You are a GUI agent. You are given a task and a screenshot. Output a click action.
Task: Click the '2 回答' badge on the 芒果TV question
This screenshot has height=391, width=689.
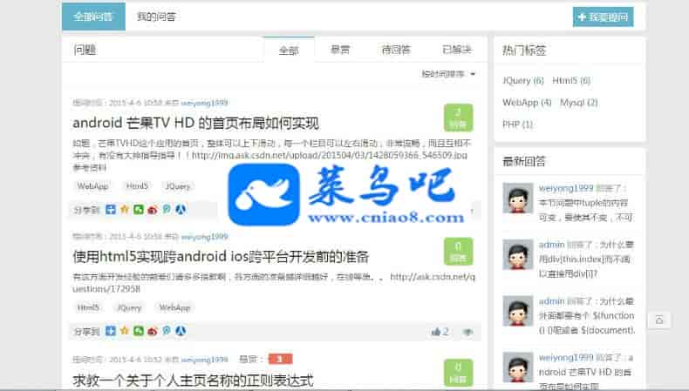click(x=458, y=118)
